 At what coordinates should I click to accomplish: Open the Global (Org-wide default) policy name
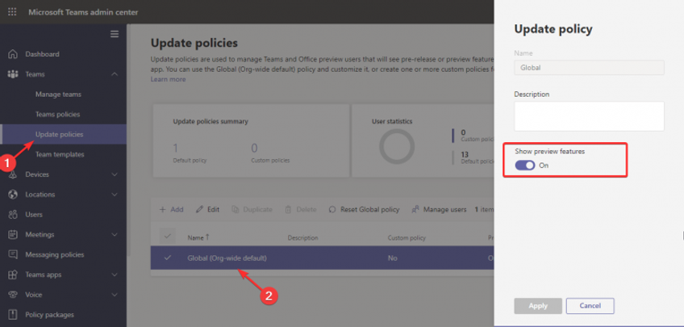coord(227,258)
